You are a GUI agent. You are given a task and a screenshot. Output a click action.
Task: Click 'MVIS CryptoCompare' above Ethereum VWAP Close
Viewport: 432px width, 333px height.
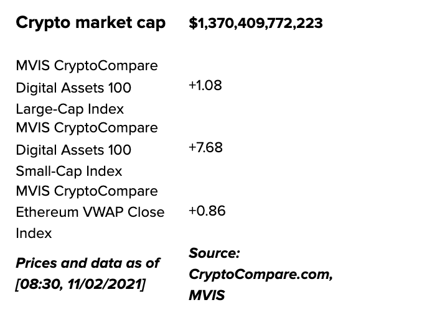pos(87,191)
